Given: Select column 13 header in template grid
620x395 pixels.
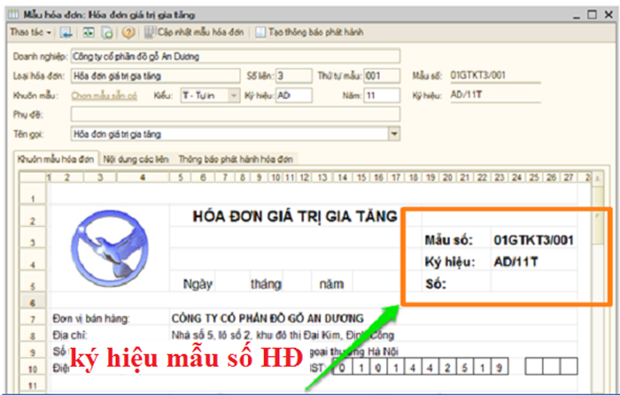Looking at the screenshot, I should coord(322,177).
